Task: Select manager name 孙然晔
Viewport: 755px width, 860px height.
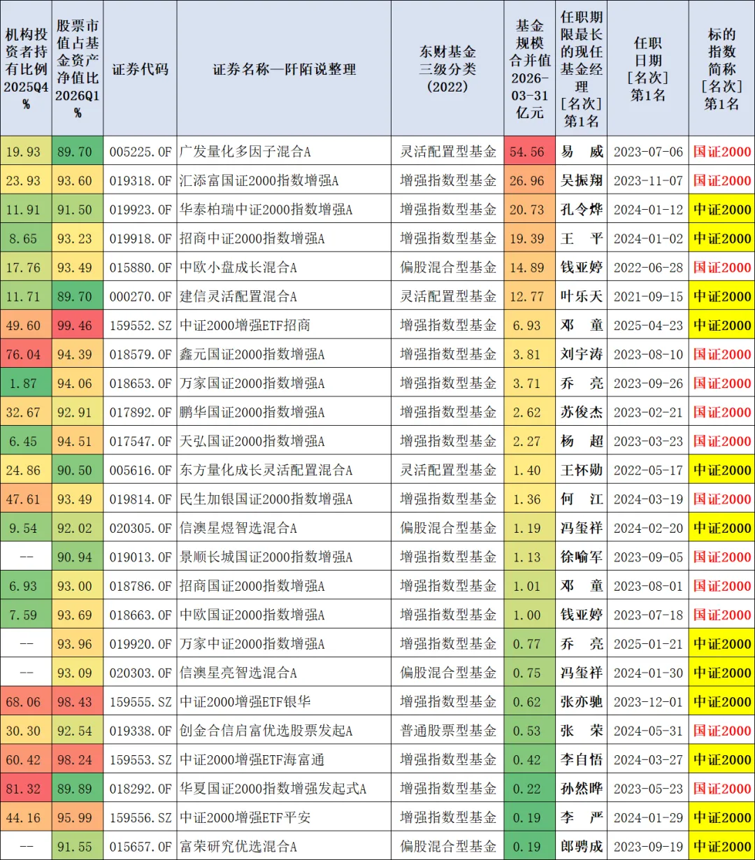Action: coord(582,789)
